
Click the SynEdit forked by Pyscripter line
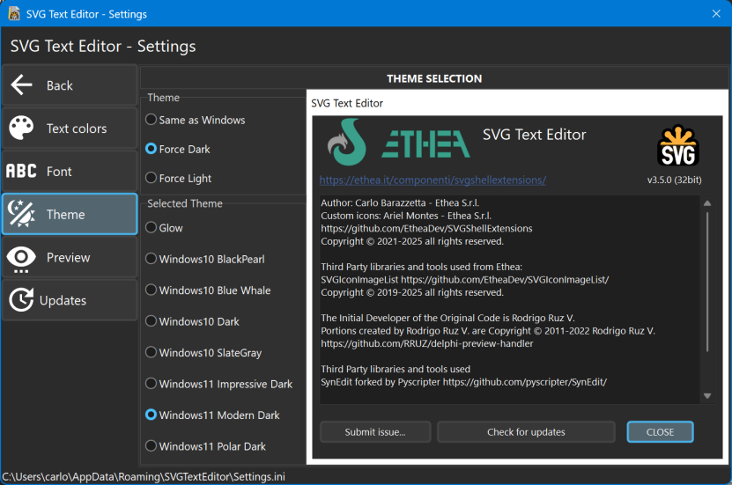pos(463,382)
